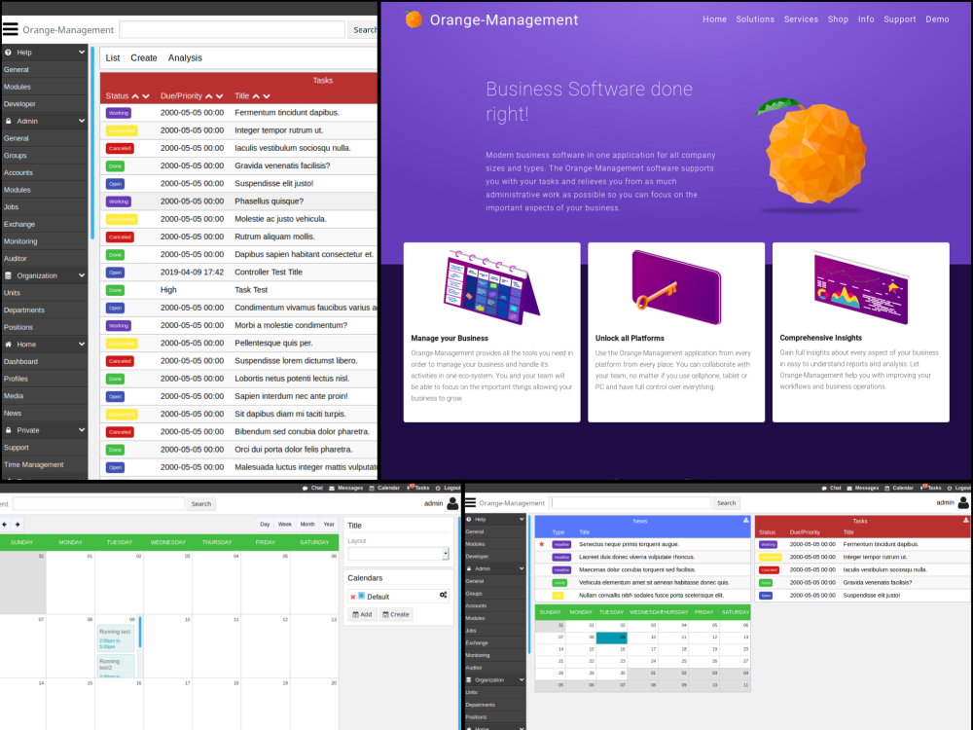Image resolution: width=973 pixels, height=730 pixels.
Task: Open the Layout dropdown in the calendar window
Action: (398, 554)
